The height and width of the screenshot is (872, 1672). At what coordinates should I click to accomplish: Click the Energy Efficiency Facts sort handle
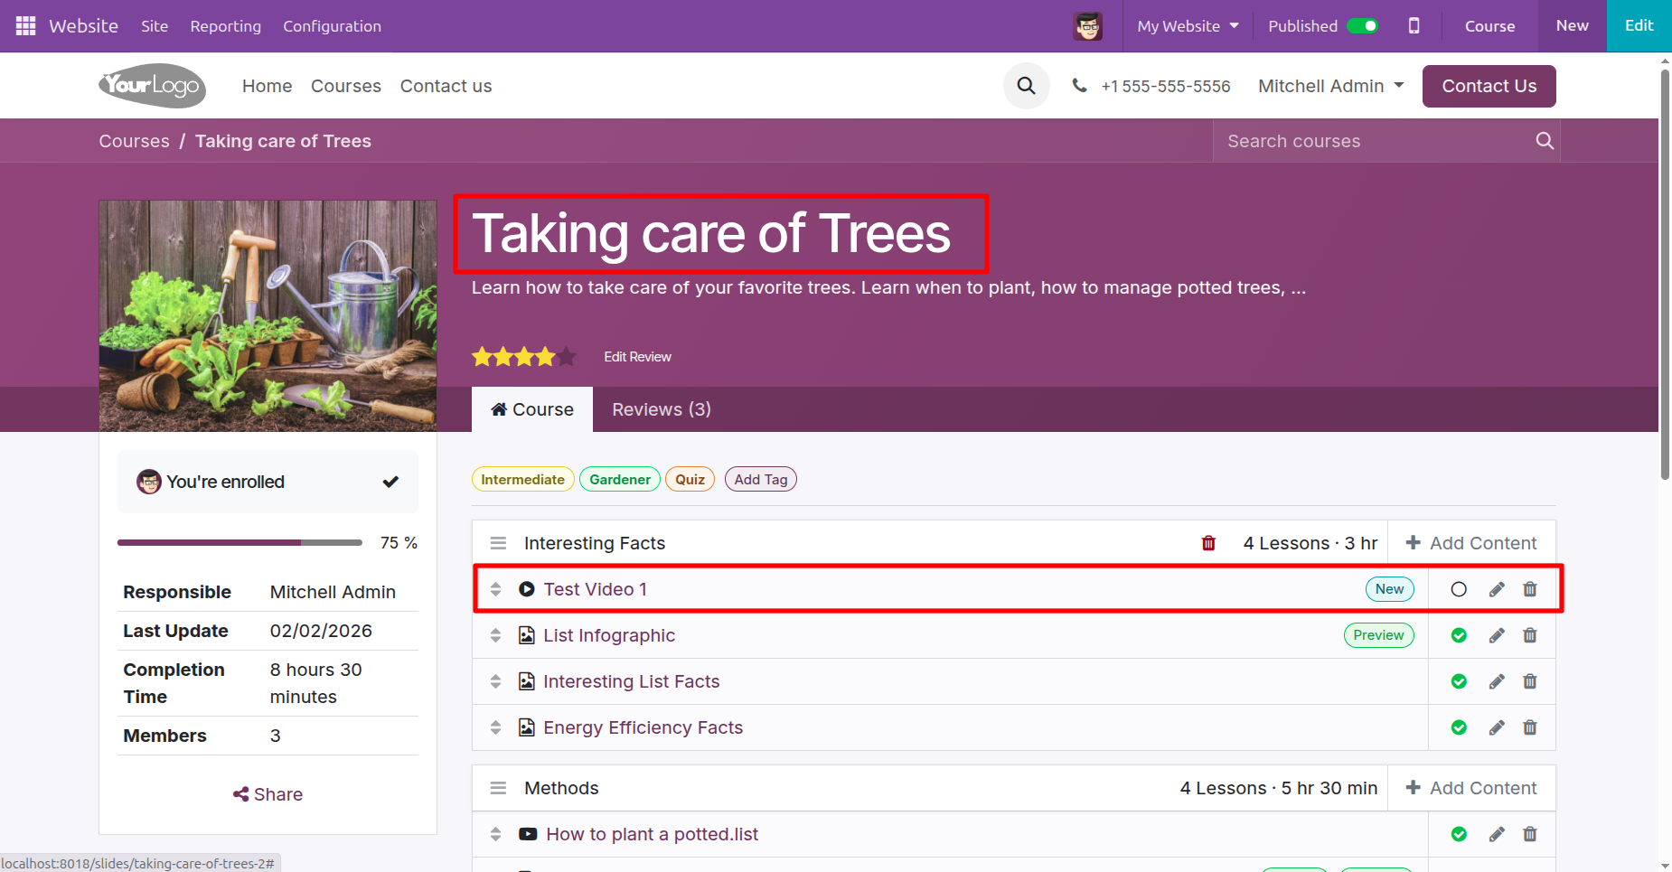(x=495, y=727)
